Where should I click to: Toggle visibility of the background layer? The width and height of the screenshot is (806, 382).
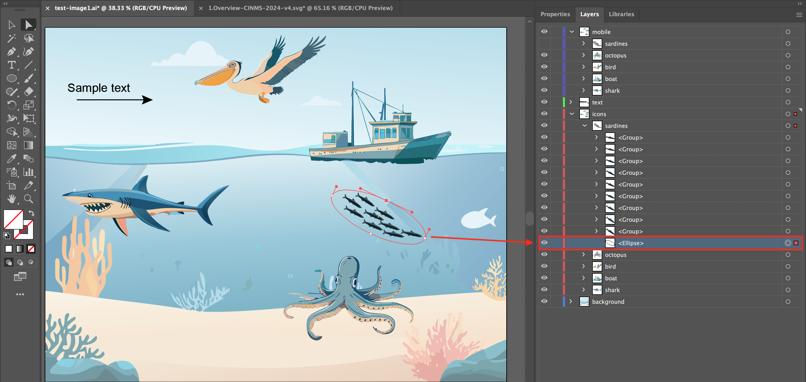pyautogui.click(x=544, y=302)
